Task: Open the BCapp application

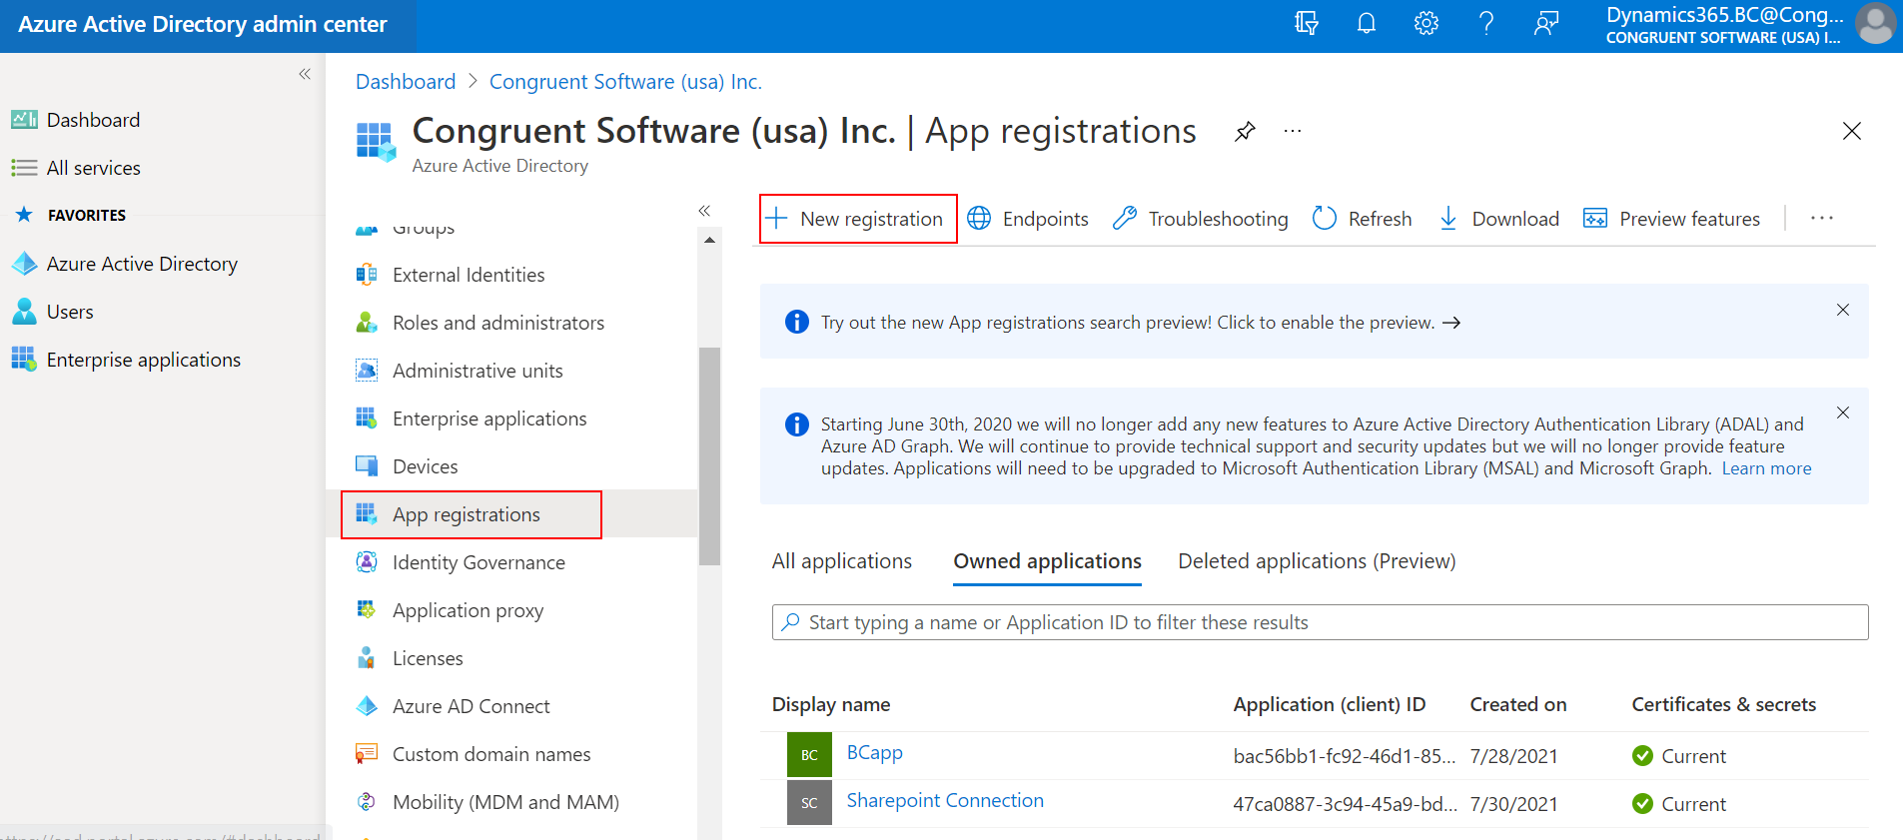Action: (874, 752)
